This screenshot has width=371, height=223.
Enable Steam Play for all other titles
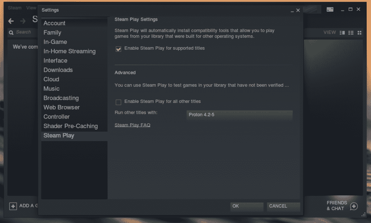118,102
